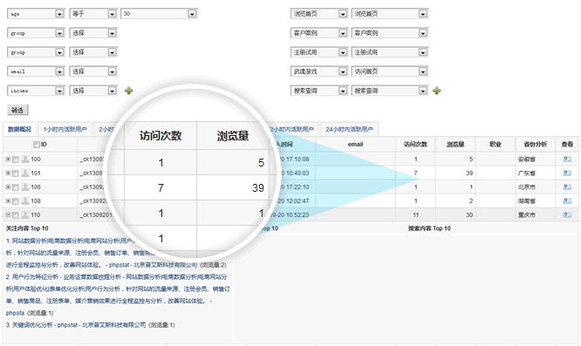Click the user avatar icon of ID 106

[x=25, y=187]
